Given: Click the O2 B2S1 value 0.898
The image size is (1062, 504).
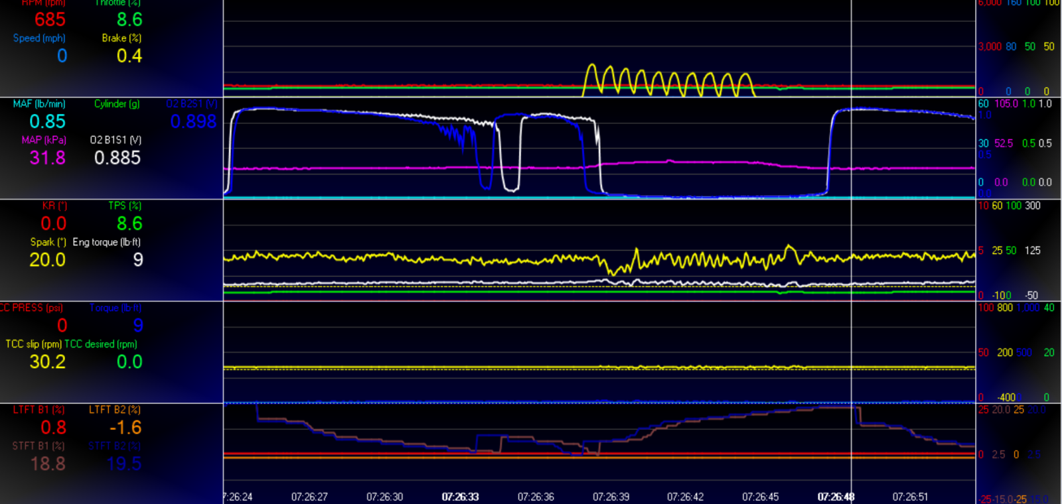Looking at the screenshot, I should (x=193, y=121).
